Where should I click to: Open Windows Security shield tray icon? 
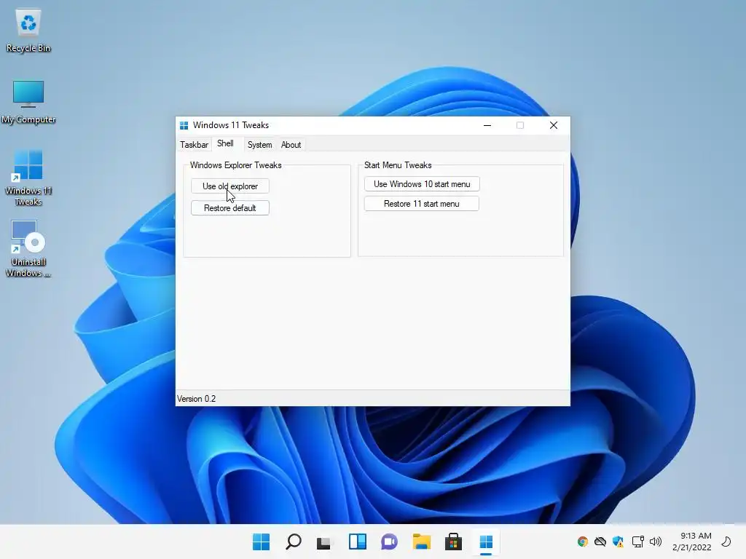[618, 542]
